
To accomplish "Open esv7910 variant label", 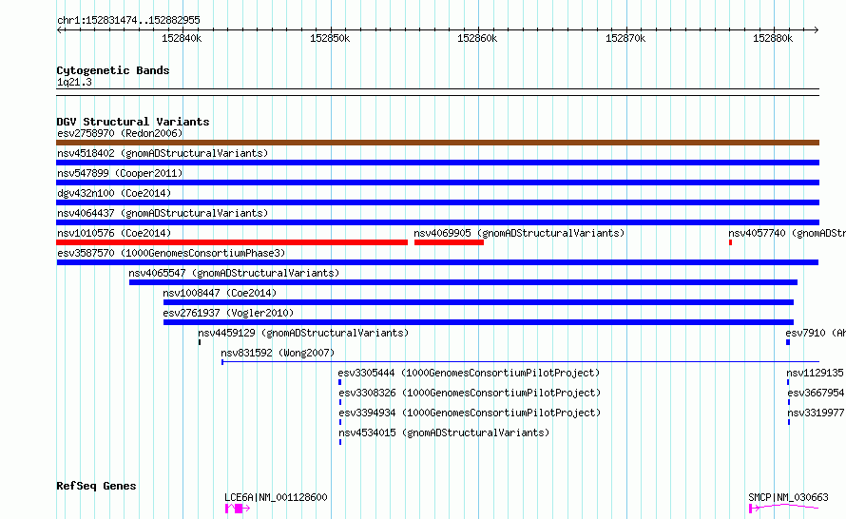I will click(x=816, y=333).
